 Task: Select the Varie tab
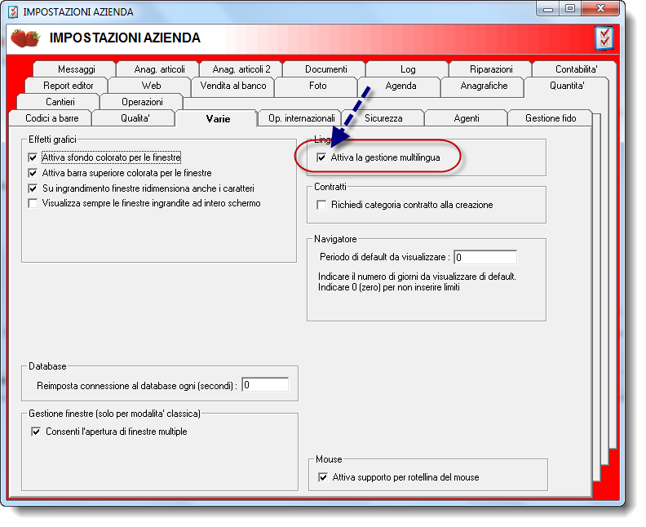(218, 118)
